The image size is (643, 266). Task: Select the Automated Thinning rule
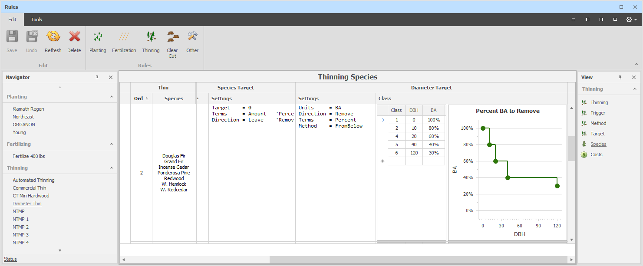(x=33, y=180)
